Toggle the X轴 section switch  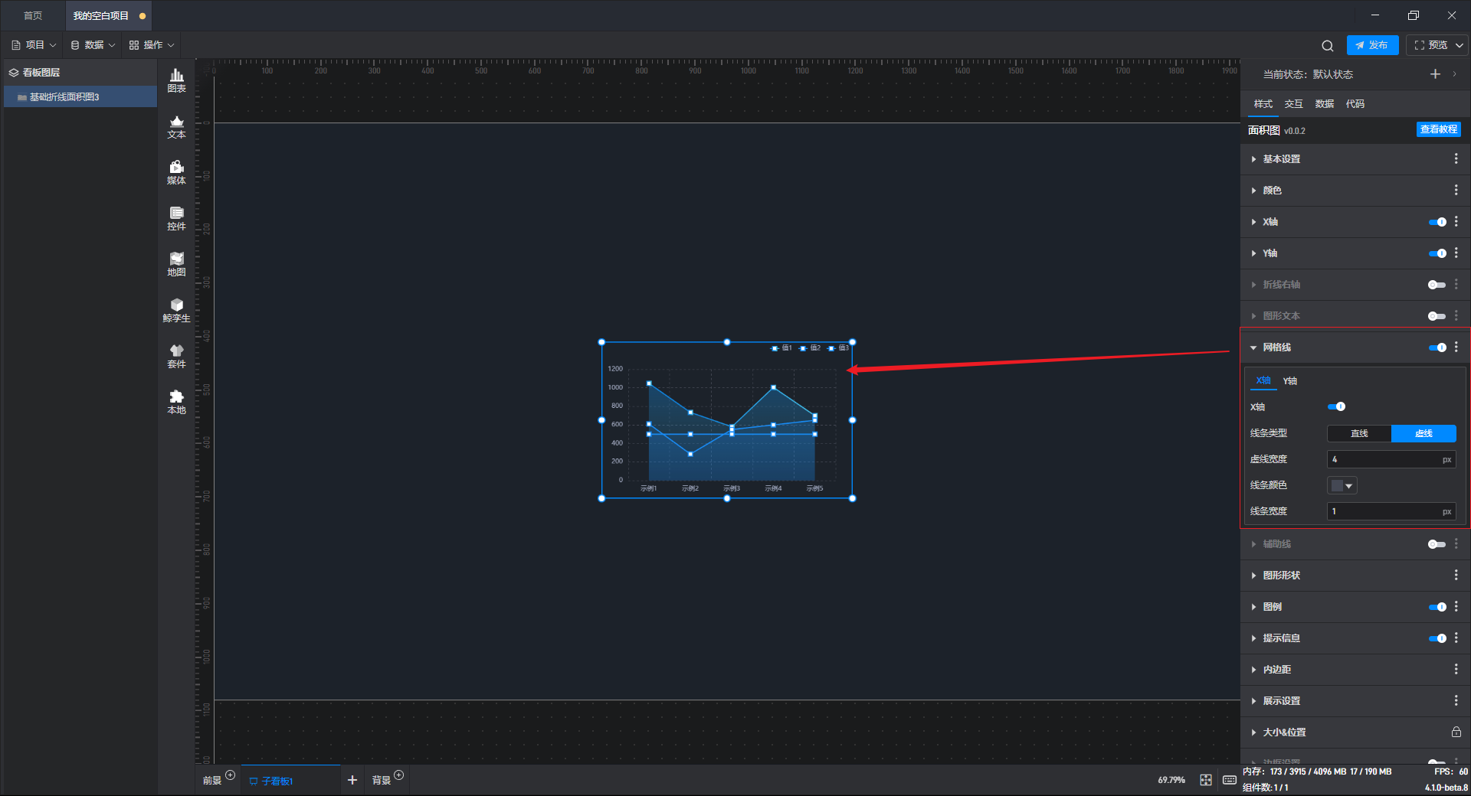click(x=1437, y=222)
